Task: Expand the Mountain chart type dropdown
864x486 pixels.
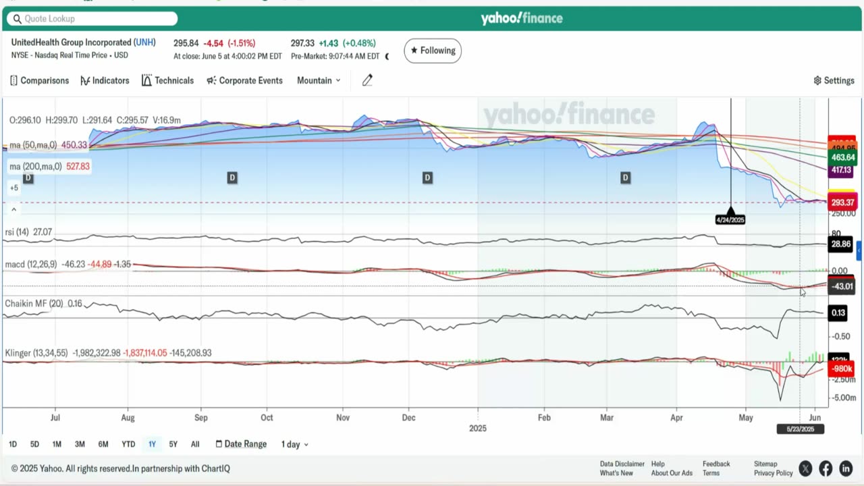Action: [319, 80]
